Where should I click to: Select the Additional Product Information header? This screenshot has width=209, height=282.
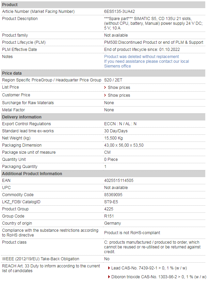pyautogui.click(x=103, y=173)
